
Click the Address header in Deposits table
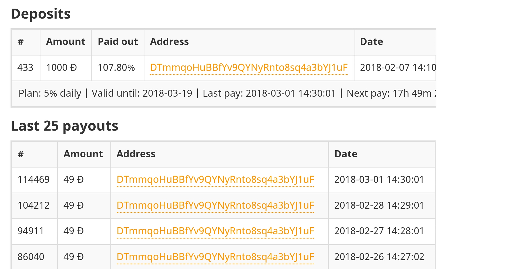[249, 42]
